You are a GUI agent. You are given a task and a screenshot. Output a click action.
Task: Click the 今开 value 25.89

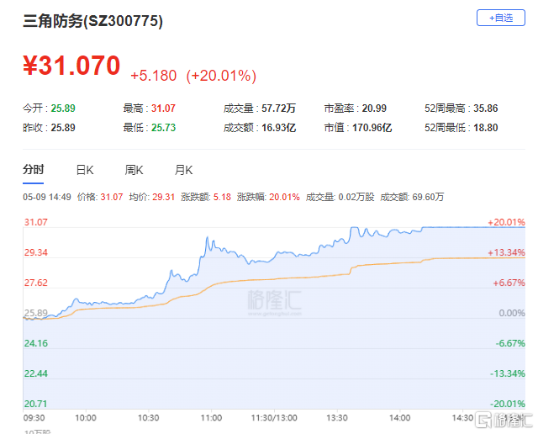(63, 108)
